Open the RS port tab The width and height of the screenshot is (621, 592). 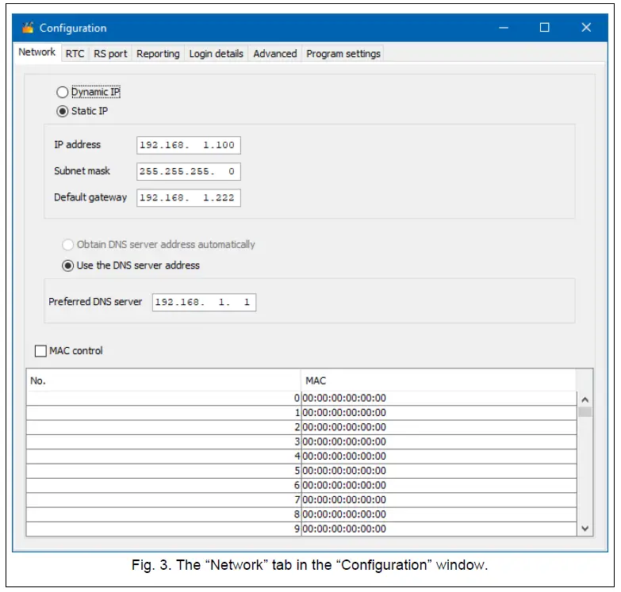point(110,53)
